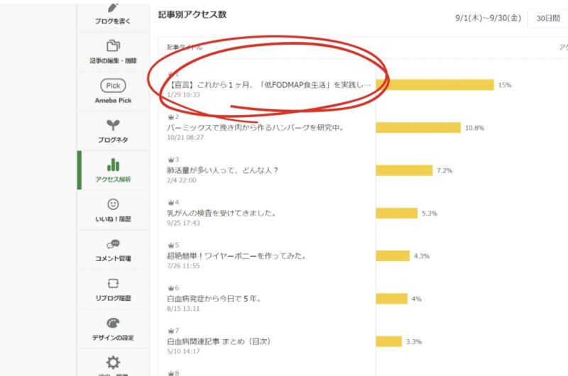This screenshot has height=376, width=568.
Task: Click the コメント管理 speech bubble icon
Action: (113, 244)
